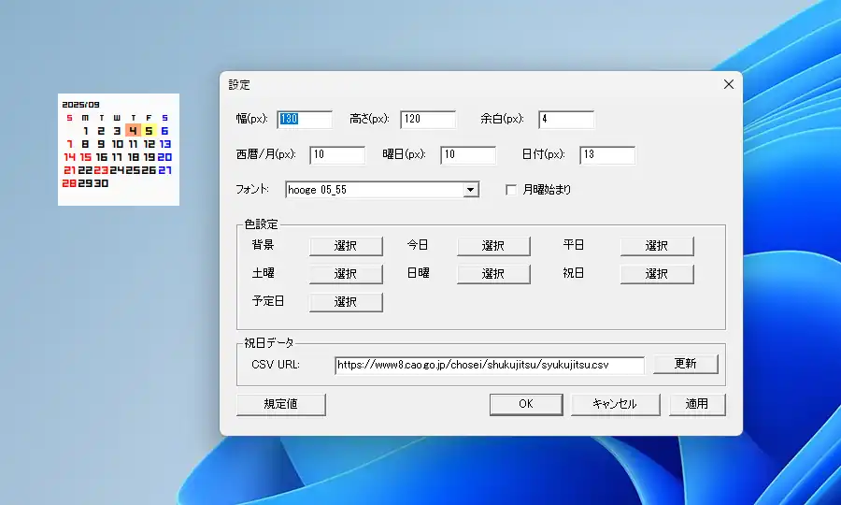Viewport: 841px width, 505px height.
Task: Choose the 今日 color via 選択 button
Action: click(x=493, y=246)
